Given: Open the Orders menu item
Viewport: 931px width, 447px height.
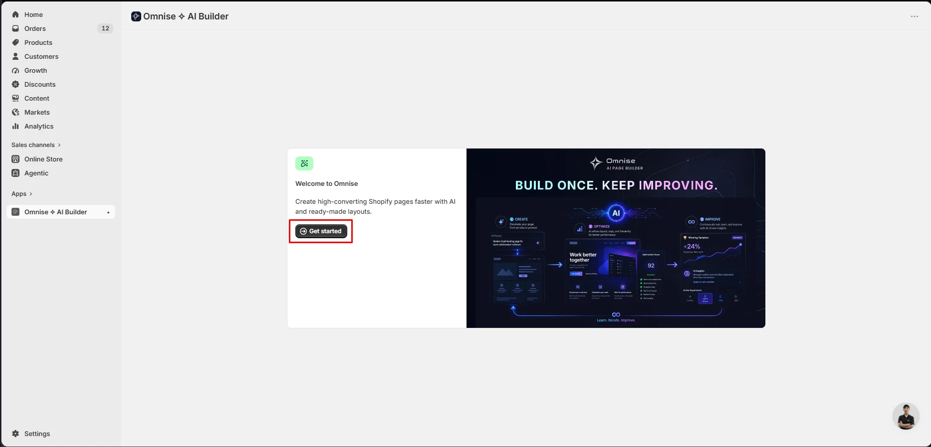Looking at the screenshot, I should pyautogui.click(x=35, y=28).
